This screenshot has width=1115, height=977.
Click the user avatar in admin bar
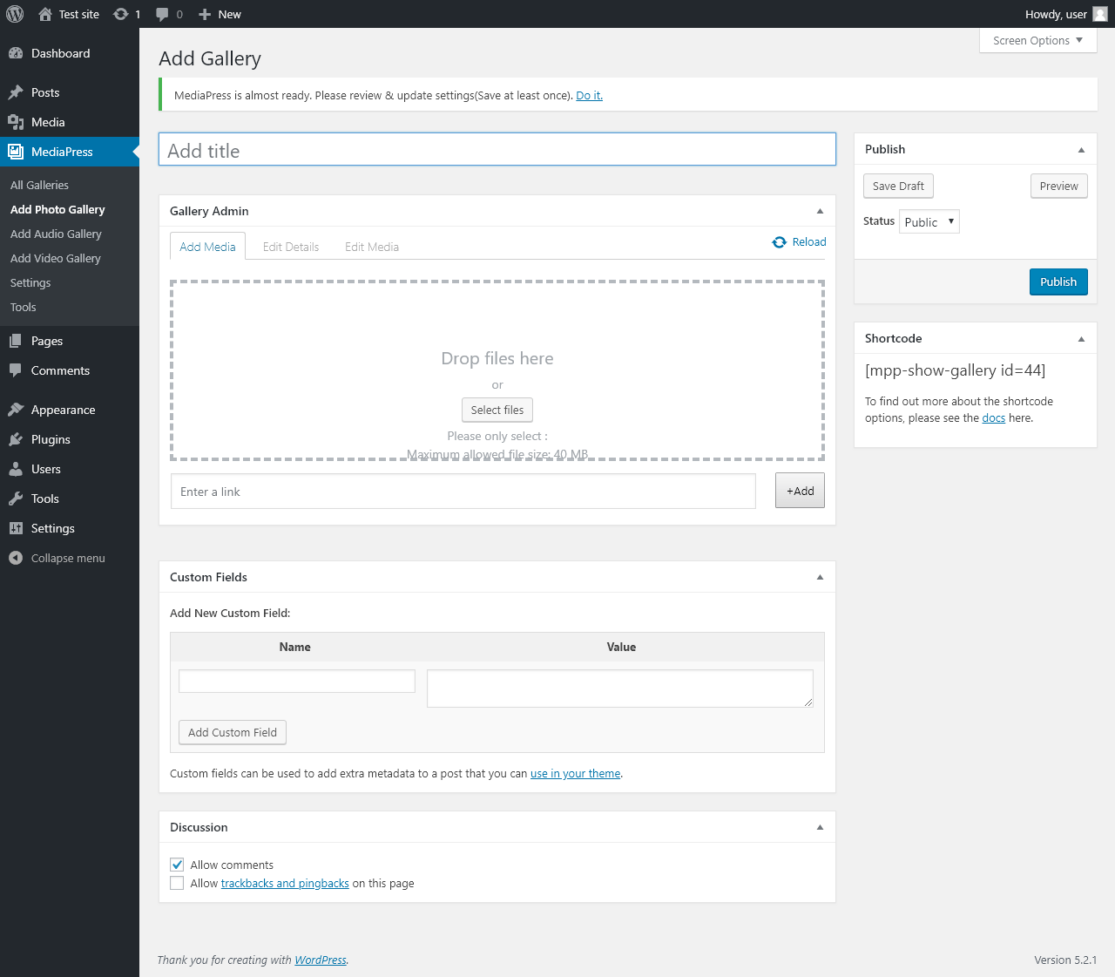[1100, 14]
